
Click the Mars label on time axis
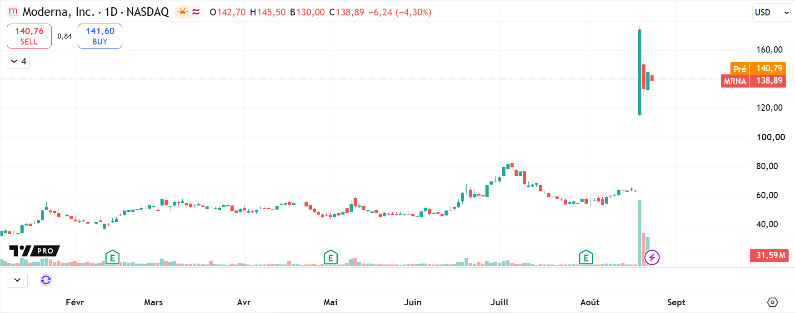153,302
